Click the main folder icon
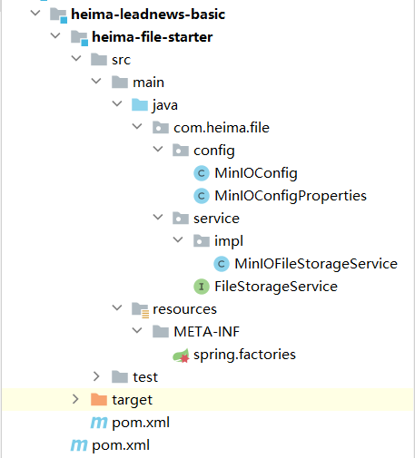This screenshot has width=415, height=458. coord(120,83)
